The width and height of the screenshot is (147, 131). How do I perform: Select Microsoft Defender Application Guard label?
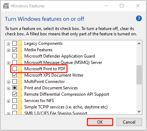(x=59, y=56)
